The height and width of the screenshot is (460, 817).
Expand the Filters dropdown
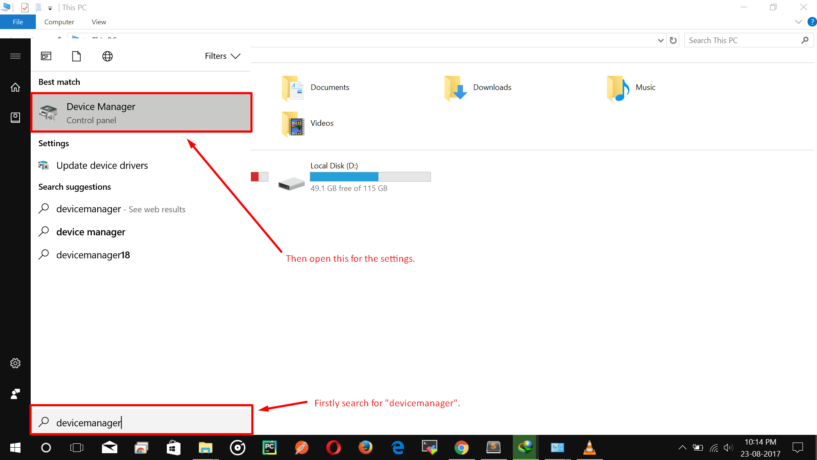[x=222, y=56]
